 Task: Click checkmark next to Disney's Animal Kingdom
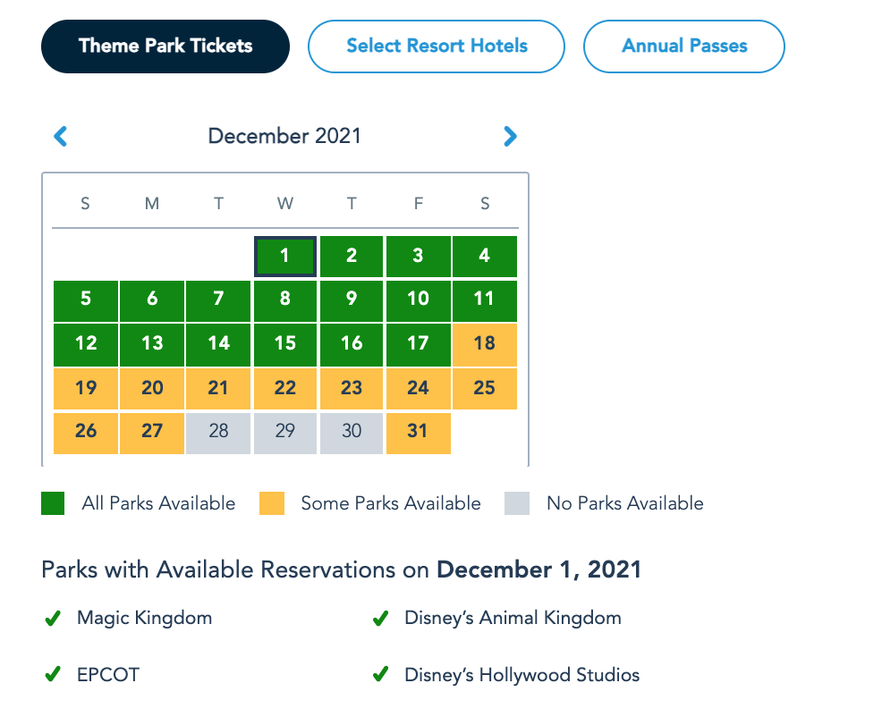pyautogui.click(x=380, y=618)
